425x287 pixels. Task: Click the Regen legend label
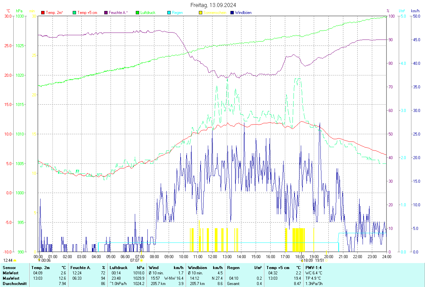click(177, 13)
